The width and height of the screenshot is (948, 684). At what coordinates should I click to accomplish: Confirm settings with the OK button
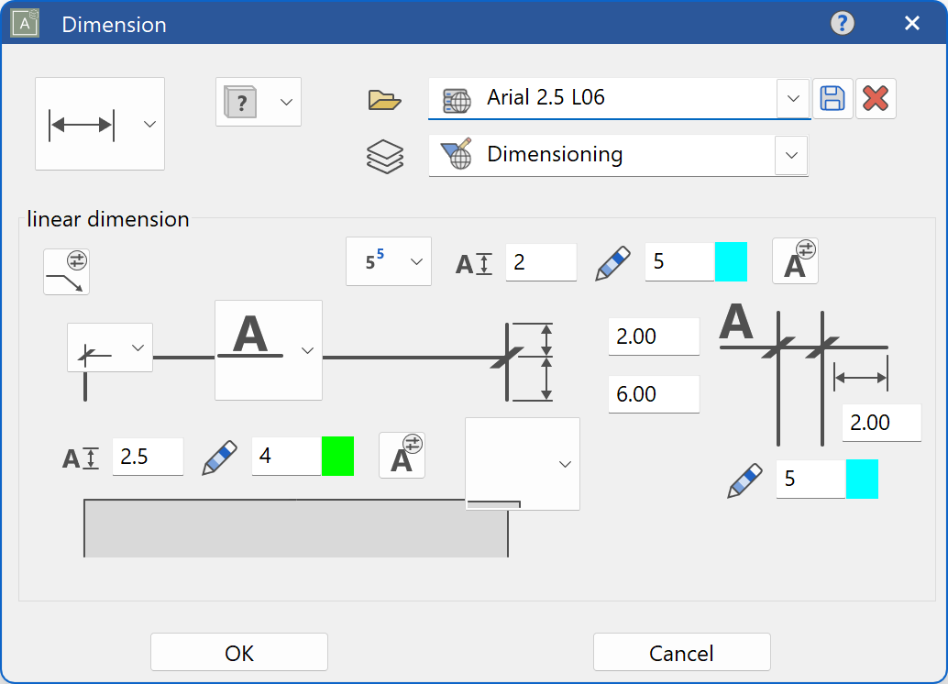tap(238, 652)
